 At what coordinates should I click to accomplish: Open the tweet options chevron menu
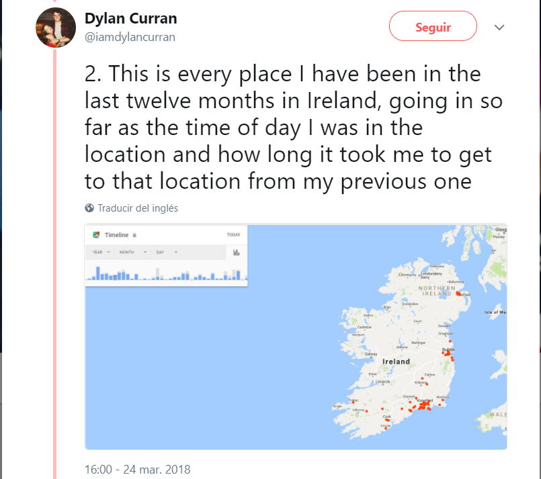[x=499, y=28]
